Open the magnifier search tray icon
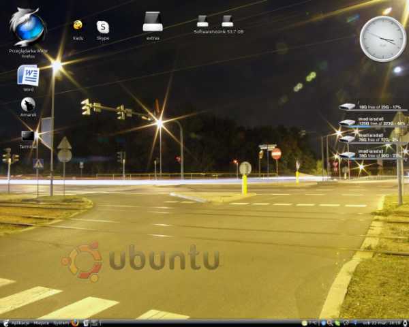Screen dimensions: 409x327 tap(330, 324)
